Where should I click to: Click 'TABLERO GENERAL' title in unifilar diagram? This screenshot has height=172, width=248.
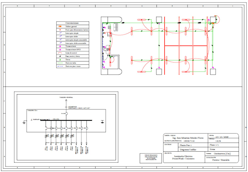[x=66, y=97]
